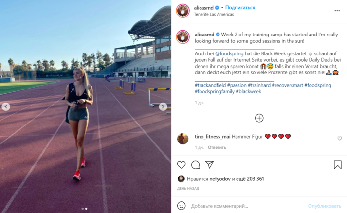Open Tenerife Las Americas location
Viewport: 347px width, 213px height.
pos(214,14)
